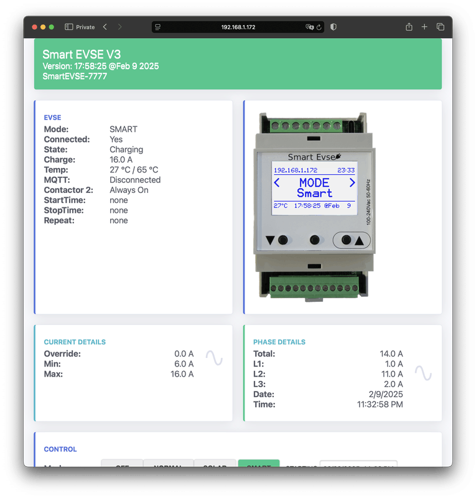Screen dimensions: 476x498
Task: Click the L1 1.0 A value
Action: (394, 364)
